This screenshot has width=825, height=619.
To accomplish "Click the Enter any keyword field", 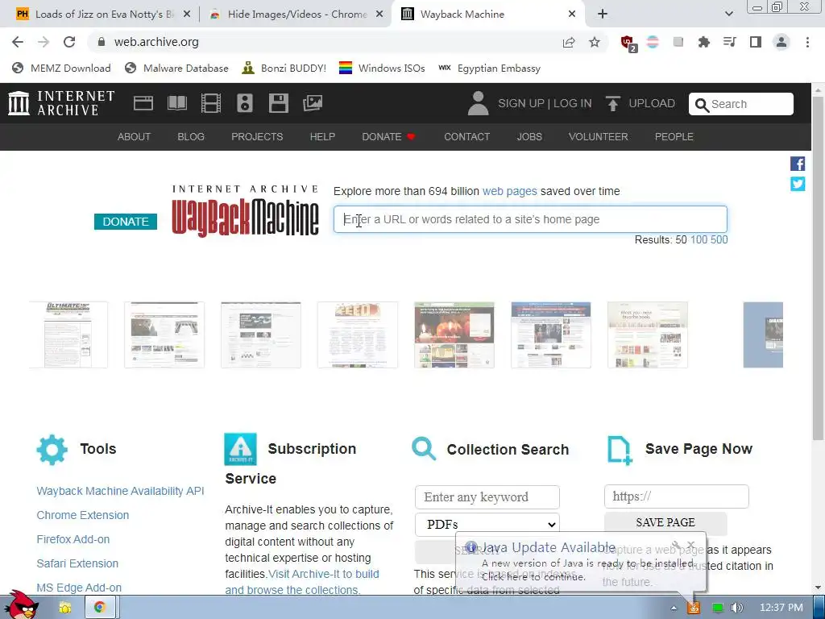I will (487, 497).
